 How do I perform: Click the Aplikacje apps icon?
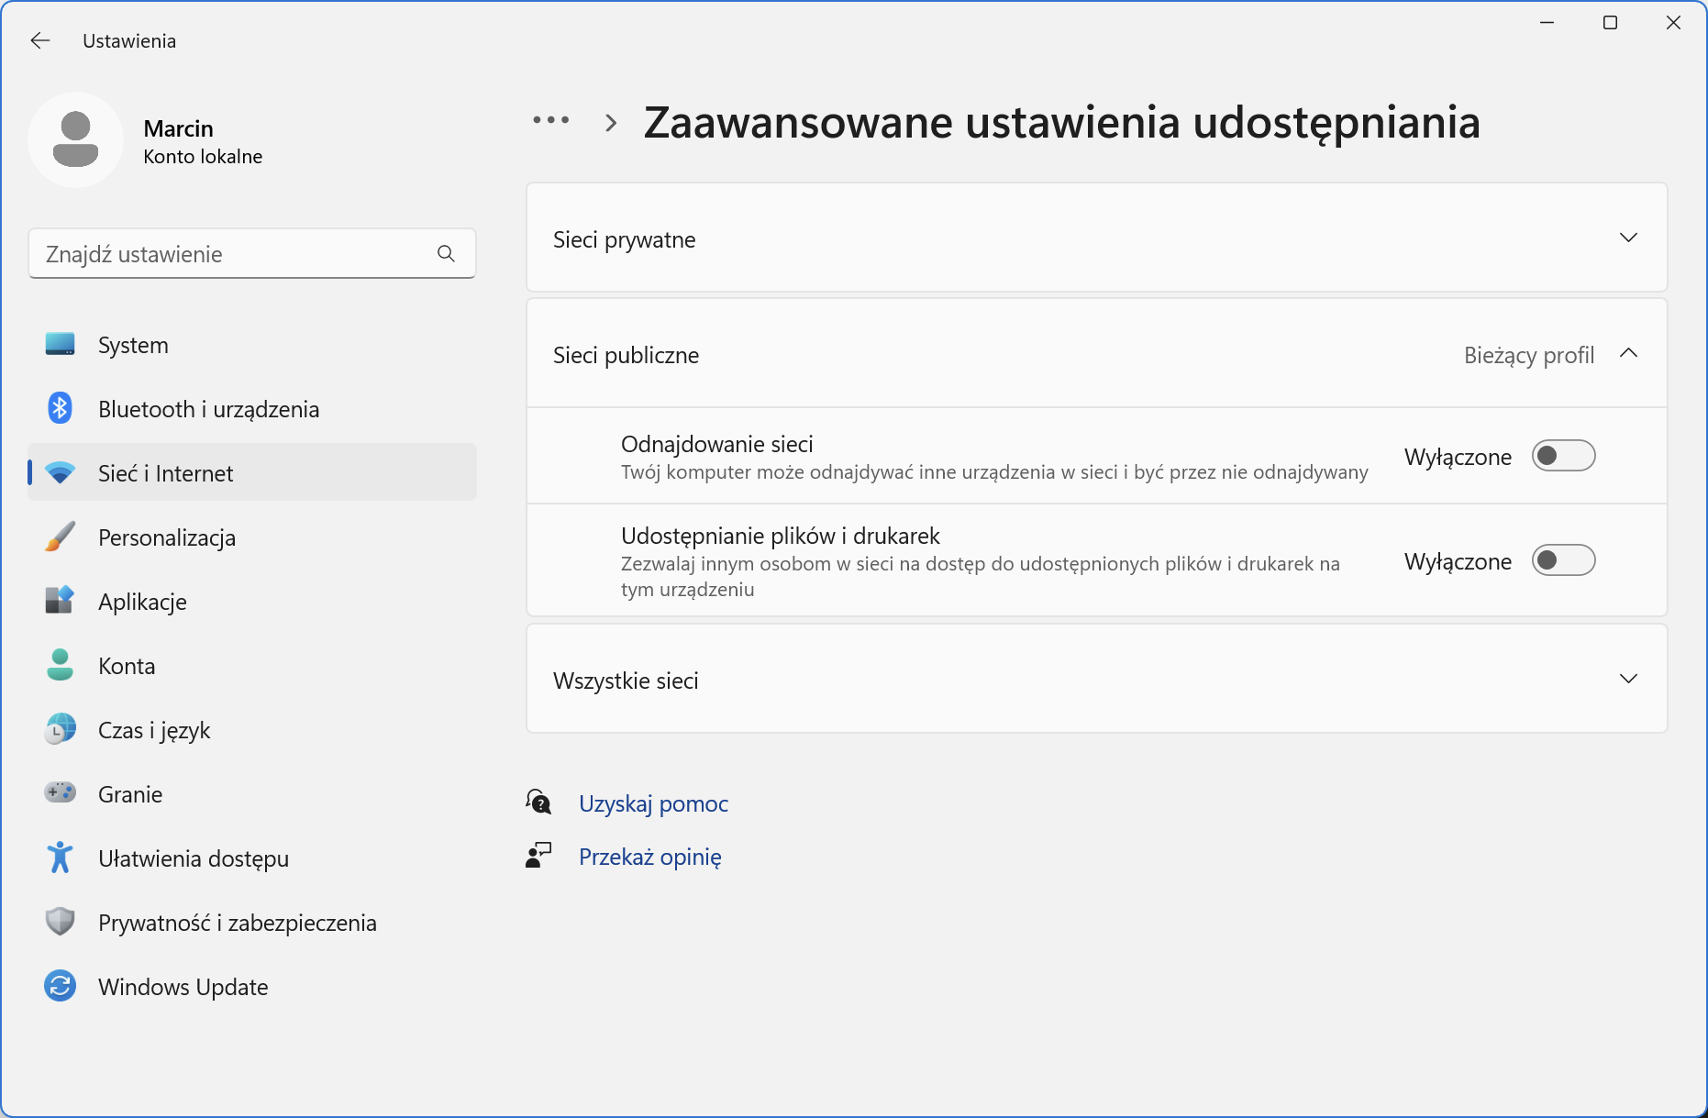[61, 602]
